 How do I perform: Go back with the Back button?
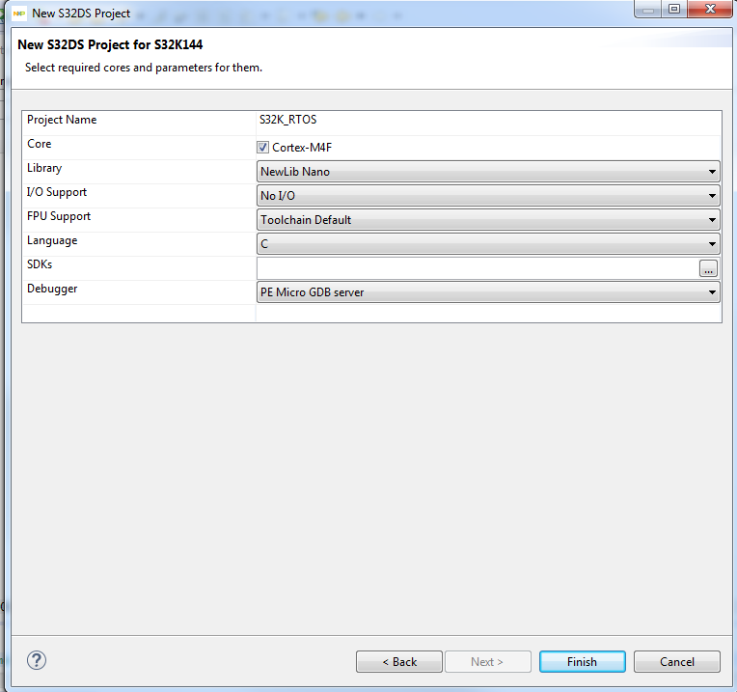[x=399, y=662]
